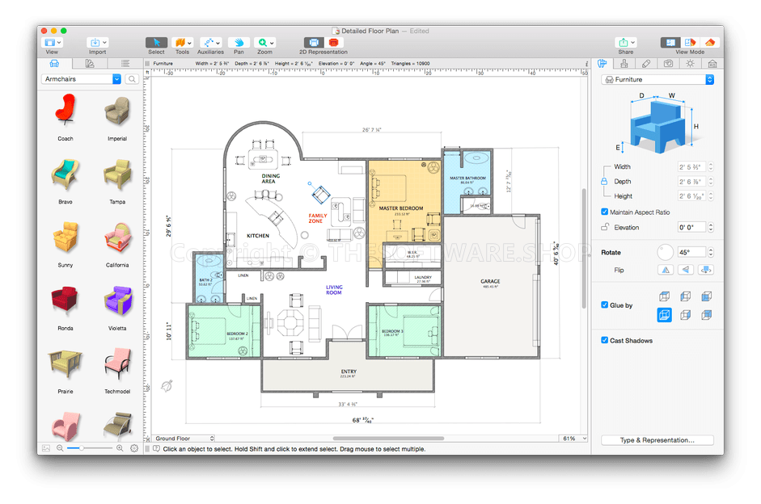Open the pencil inspector tab

(x=646, y=64)
